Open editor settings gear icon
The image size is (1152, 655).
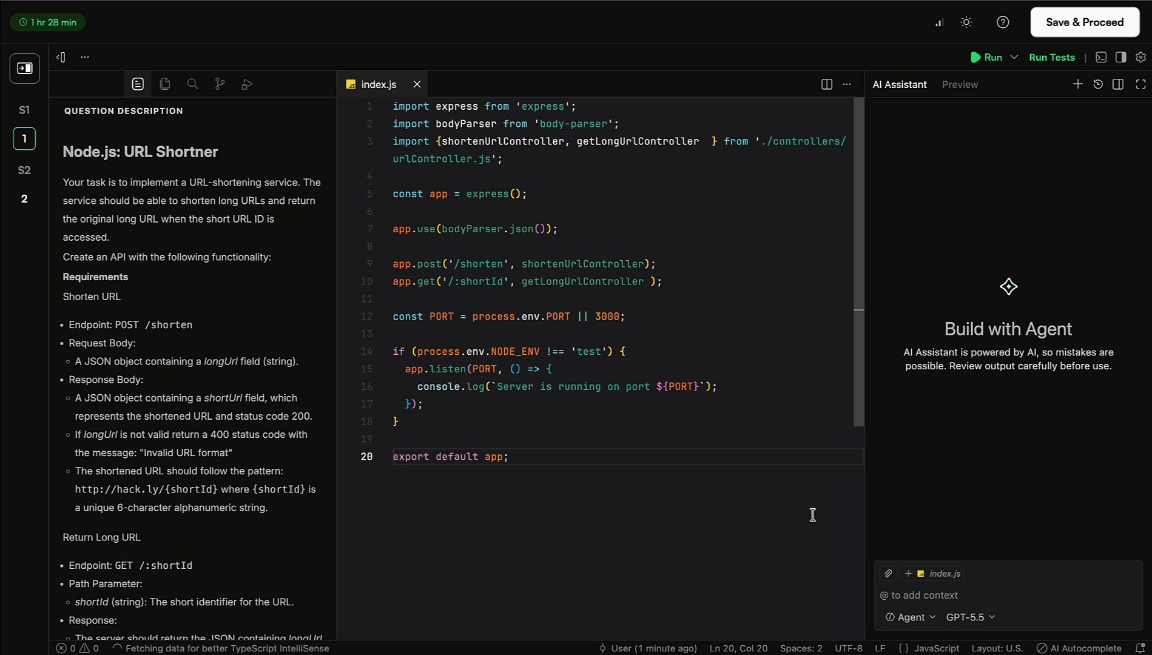(1140, 57)
